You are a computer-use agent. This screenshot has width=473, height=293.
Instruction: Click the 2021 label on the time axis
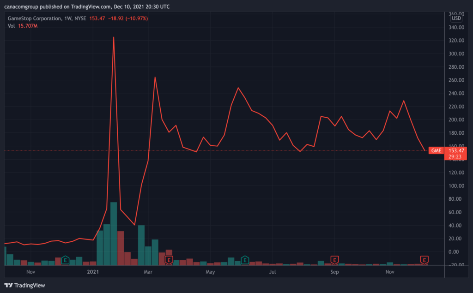(93, 272)
